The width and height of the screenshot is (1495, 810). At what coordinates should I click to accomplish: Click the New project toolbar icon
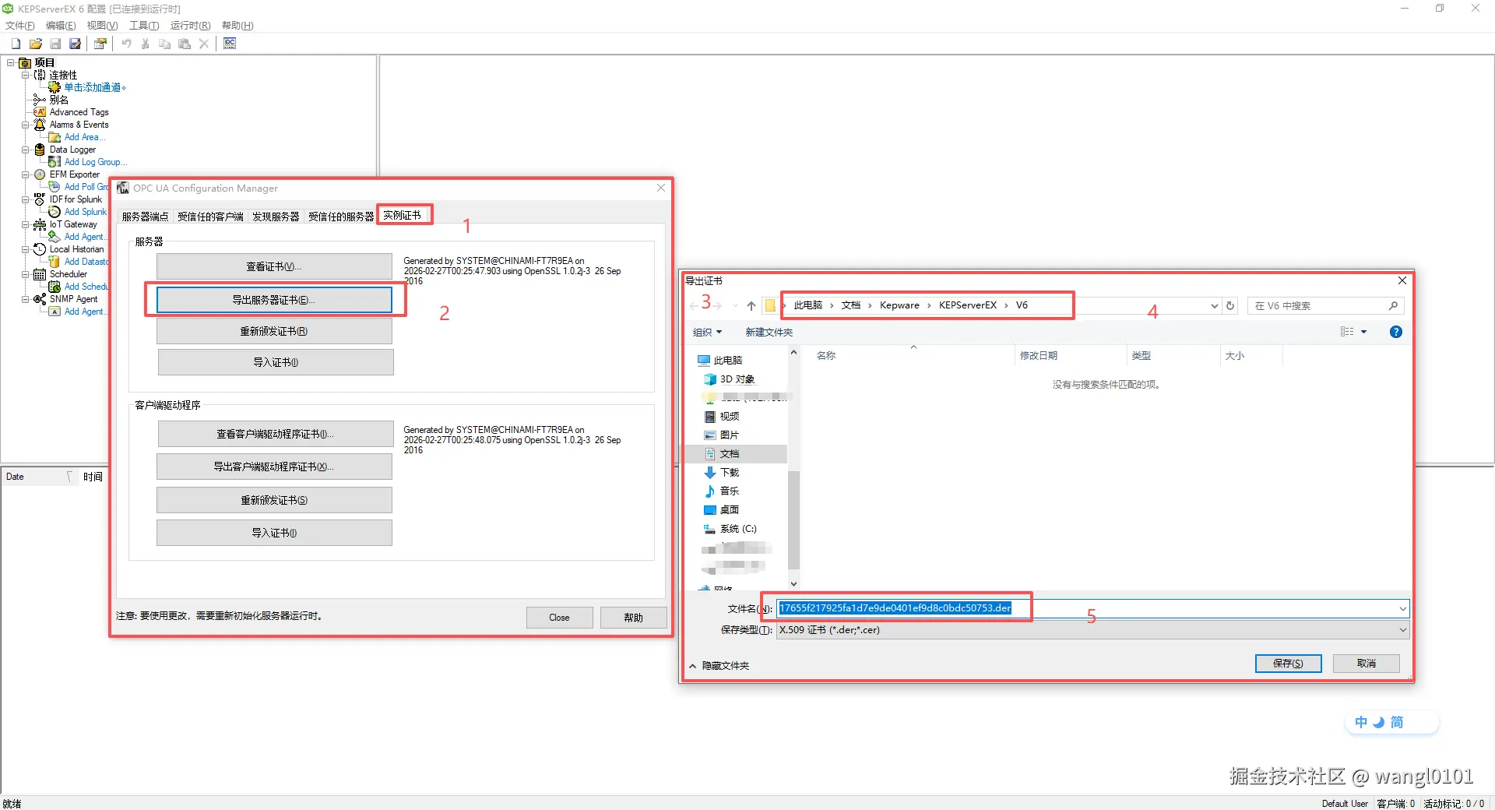tap(16, 44)
